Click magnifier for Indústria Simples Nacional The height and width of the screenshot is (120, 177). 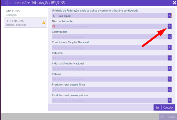[169, 68]
